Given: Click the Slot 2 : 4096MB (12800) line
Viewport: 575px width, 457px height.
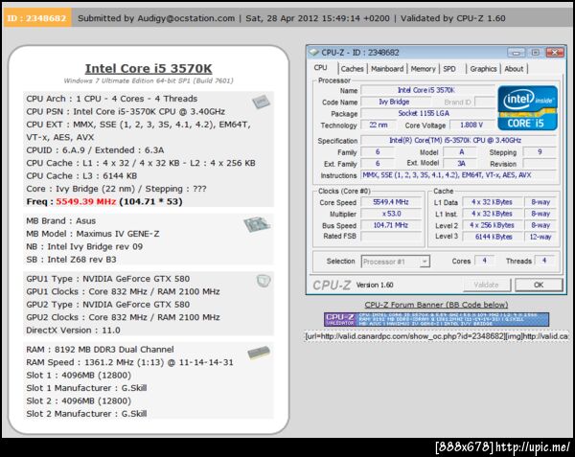Looking at the screenshot, I should pos(79,400).
